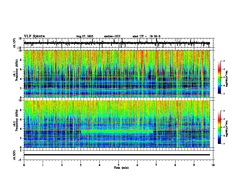Click the ch.3 flat black trace line
The image size is (240, 185).
(x=117, y=155)
